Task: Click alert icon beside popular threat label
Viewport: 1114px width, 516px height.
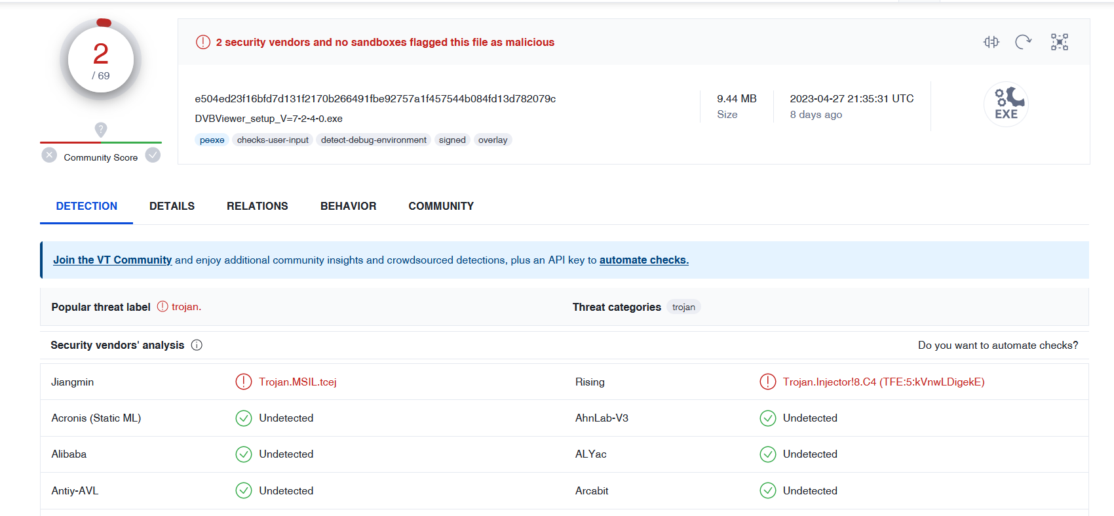Action: tap(163, 306)
